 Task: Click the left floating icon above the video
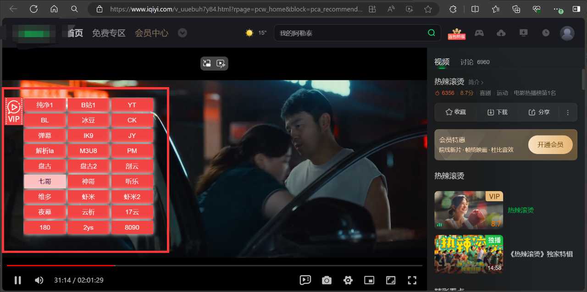pyautogui.click(x=207, y=64)
